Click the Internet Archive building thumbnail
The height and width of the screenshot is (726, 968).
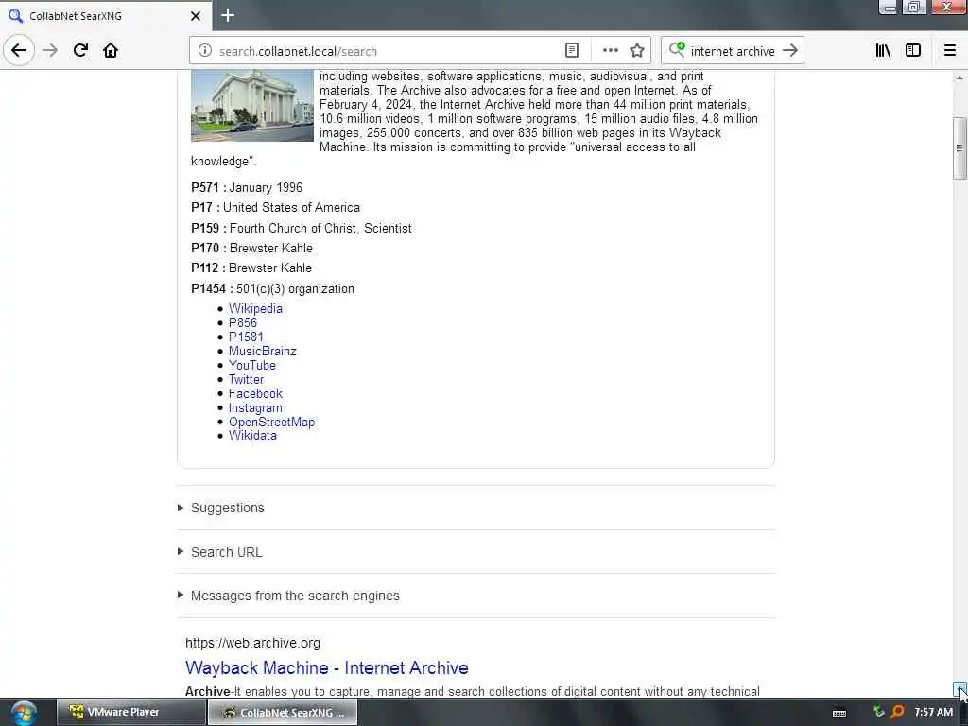point(251,106)
